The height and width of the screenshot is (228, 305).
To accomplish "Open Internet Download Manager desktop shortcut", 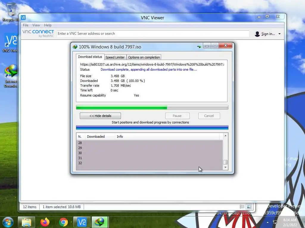I will pyautogui.click(x=11, y=76).
